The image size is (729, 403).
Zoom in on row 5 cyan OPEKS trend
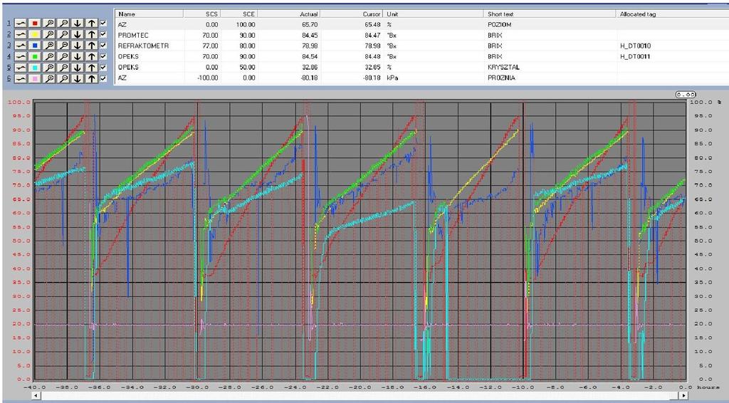49,68
